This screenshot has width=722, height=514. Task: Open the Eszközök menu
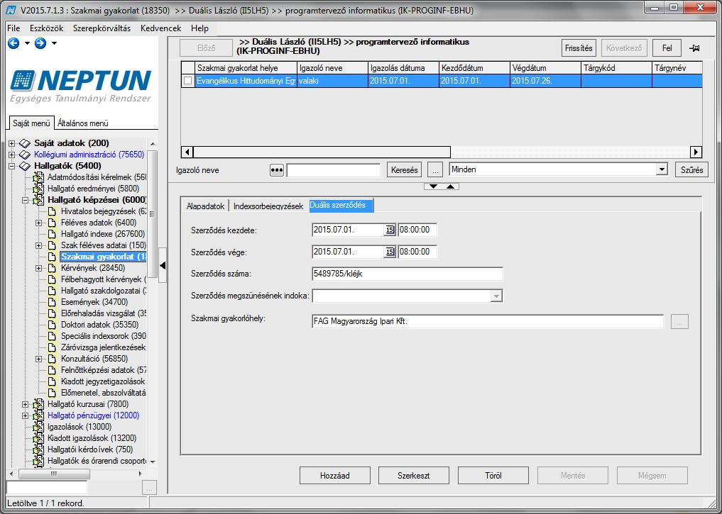(47, 28)
